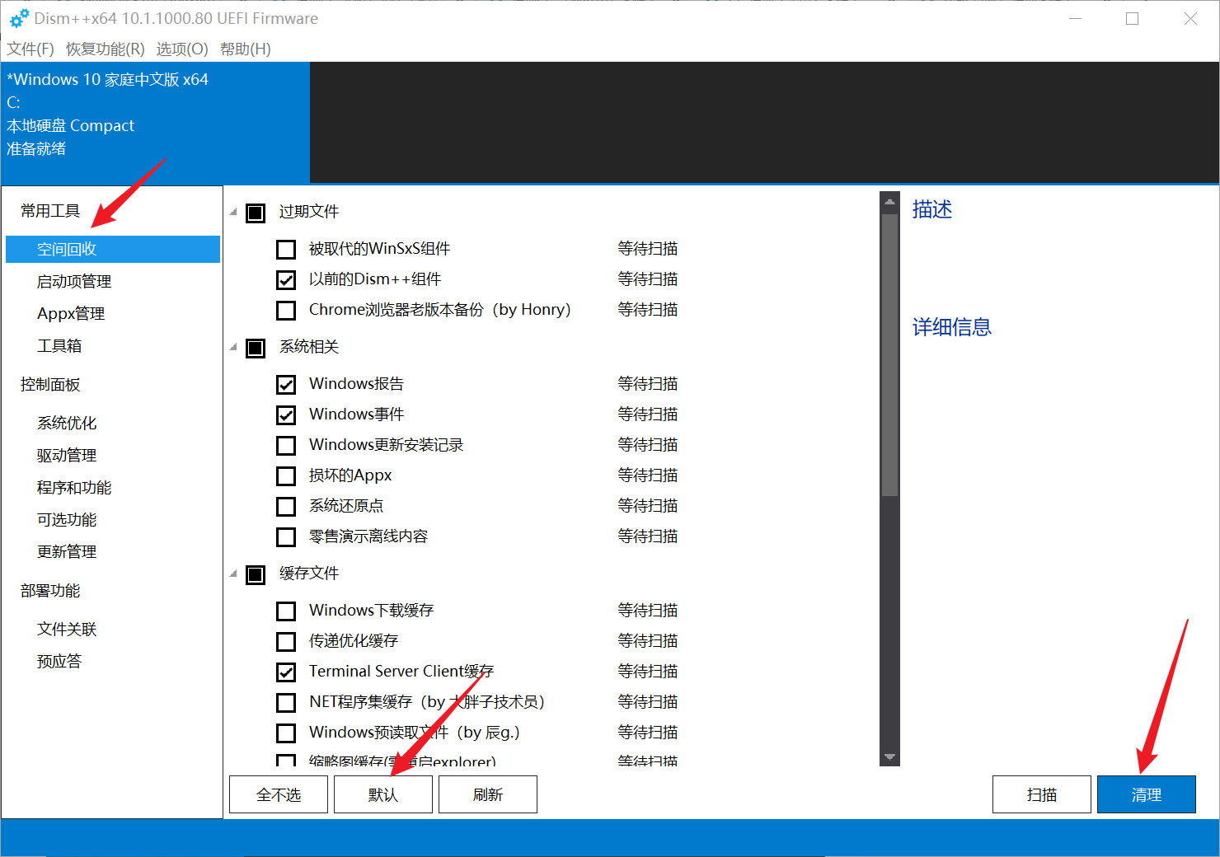Select the Windows 10 家庭中文版 x64 system tile

156,122
